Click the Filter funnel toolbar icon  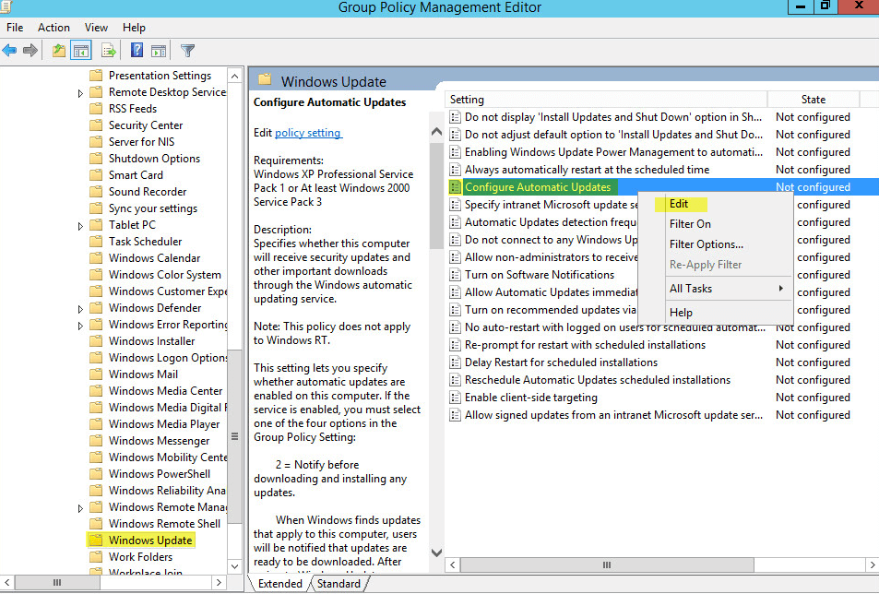pyautogui.click(x=188, y=51)
